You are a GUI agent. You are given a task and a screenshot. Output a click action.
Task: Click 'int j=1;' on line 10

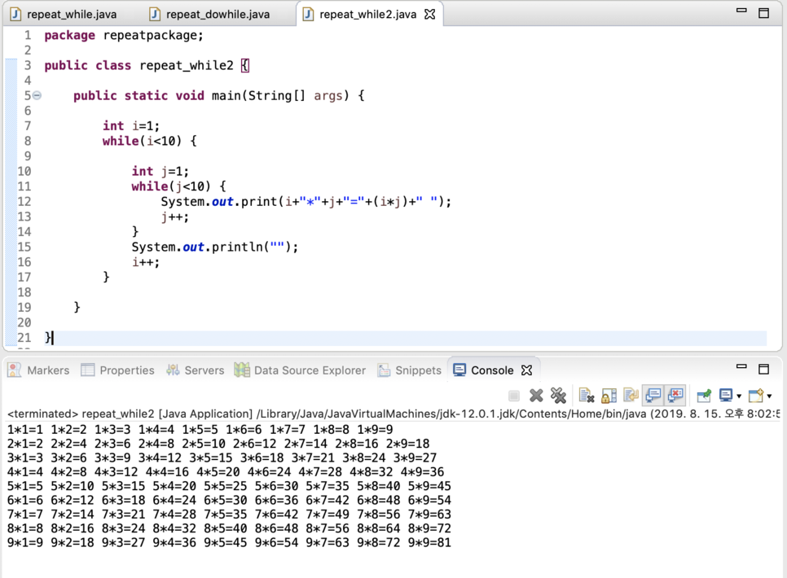[x=160, y=171]
